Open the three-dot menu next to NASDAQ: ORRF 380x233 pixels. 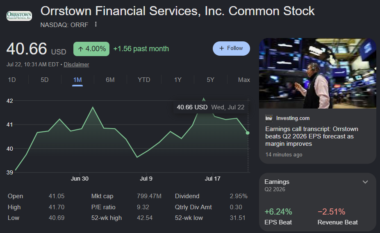96,24
